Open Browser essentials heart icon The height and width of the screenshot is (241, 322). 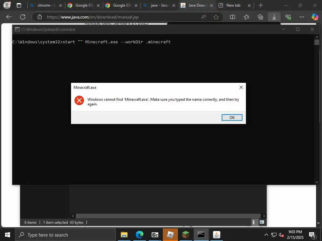[x=288, y=17]
